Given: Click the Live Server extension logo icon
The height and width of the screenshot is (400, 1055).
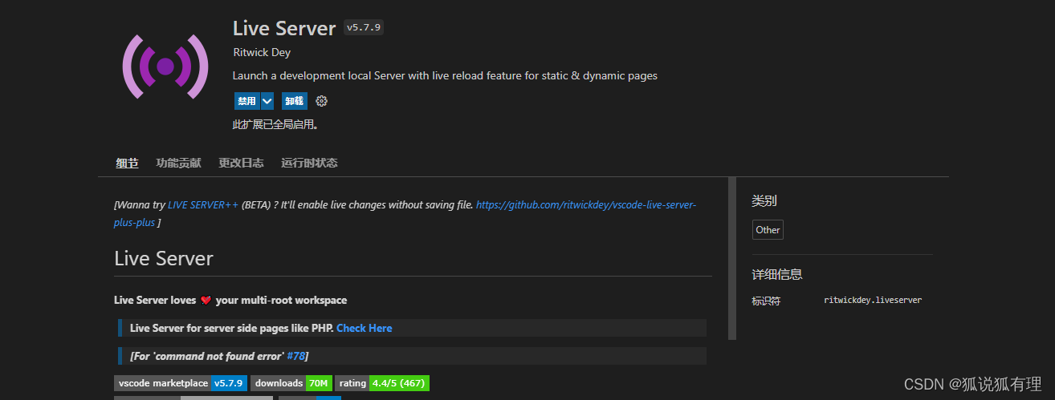Looking at the screenshot, I should coord(165,67).
